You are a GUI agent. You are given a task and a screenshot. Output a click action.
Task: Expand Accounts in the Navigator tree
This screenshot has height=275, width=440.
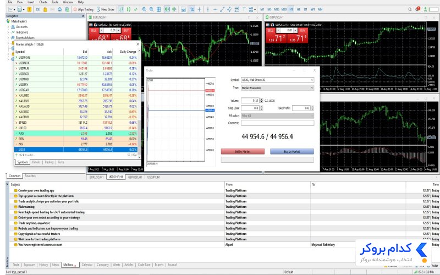click(x=8, y=27)
